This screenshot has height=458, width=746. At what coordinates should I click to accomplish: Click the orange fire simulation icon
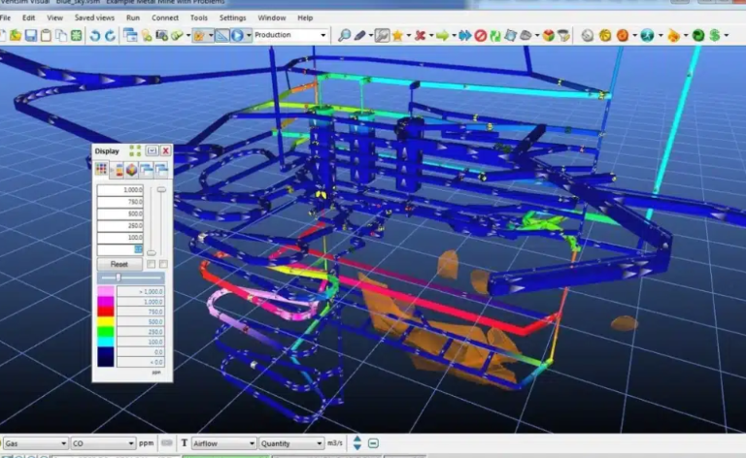pyautogui.click(x=674, y=36)
